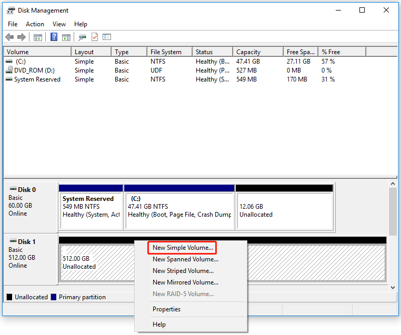The image size is (401, 335).
Task: Sort the list by Capacity column header
Action: tap(248, 52)
